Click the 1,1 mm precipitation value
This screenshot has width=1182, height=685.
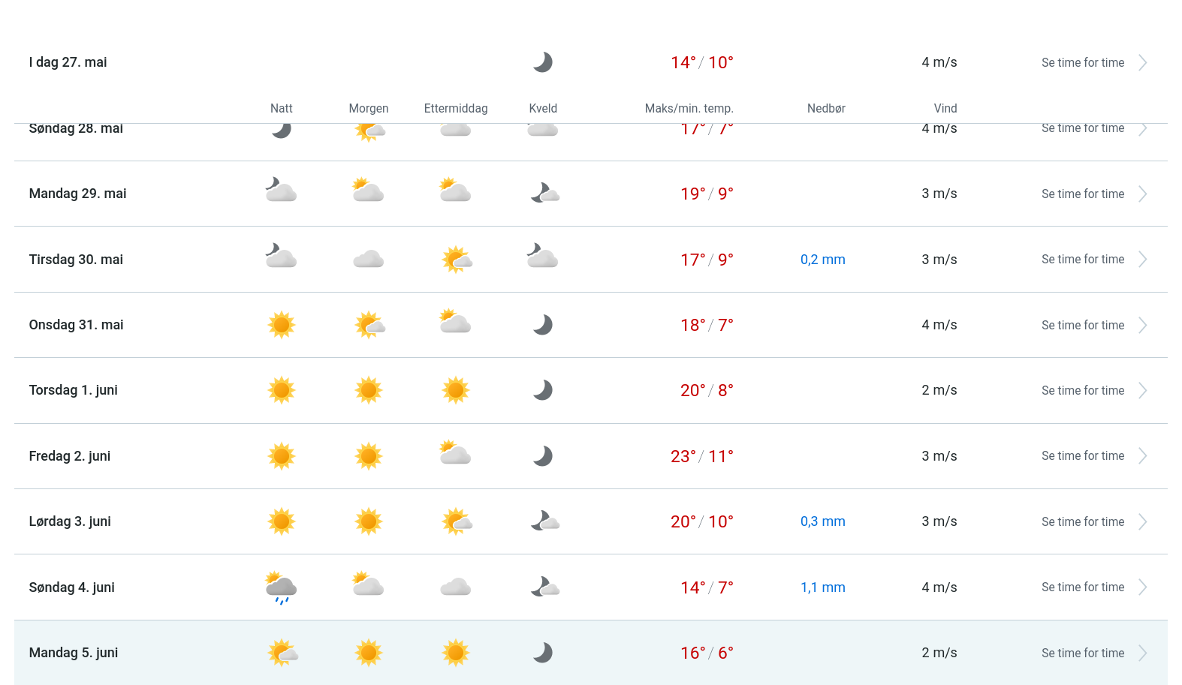tap(822, 587)
